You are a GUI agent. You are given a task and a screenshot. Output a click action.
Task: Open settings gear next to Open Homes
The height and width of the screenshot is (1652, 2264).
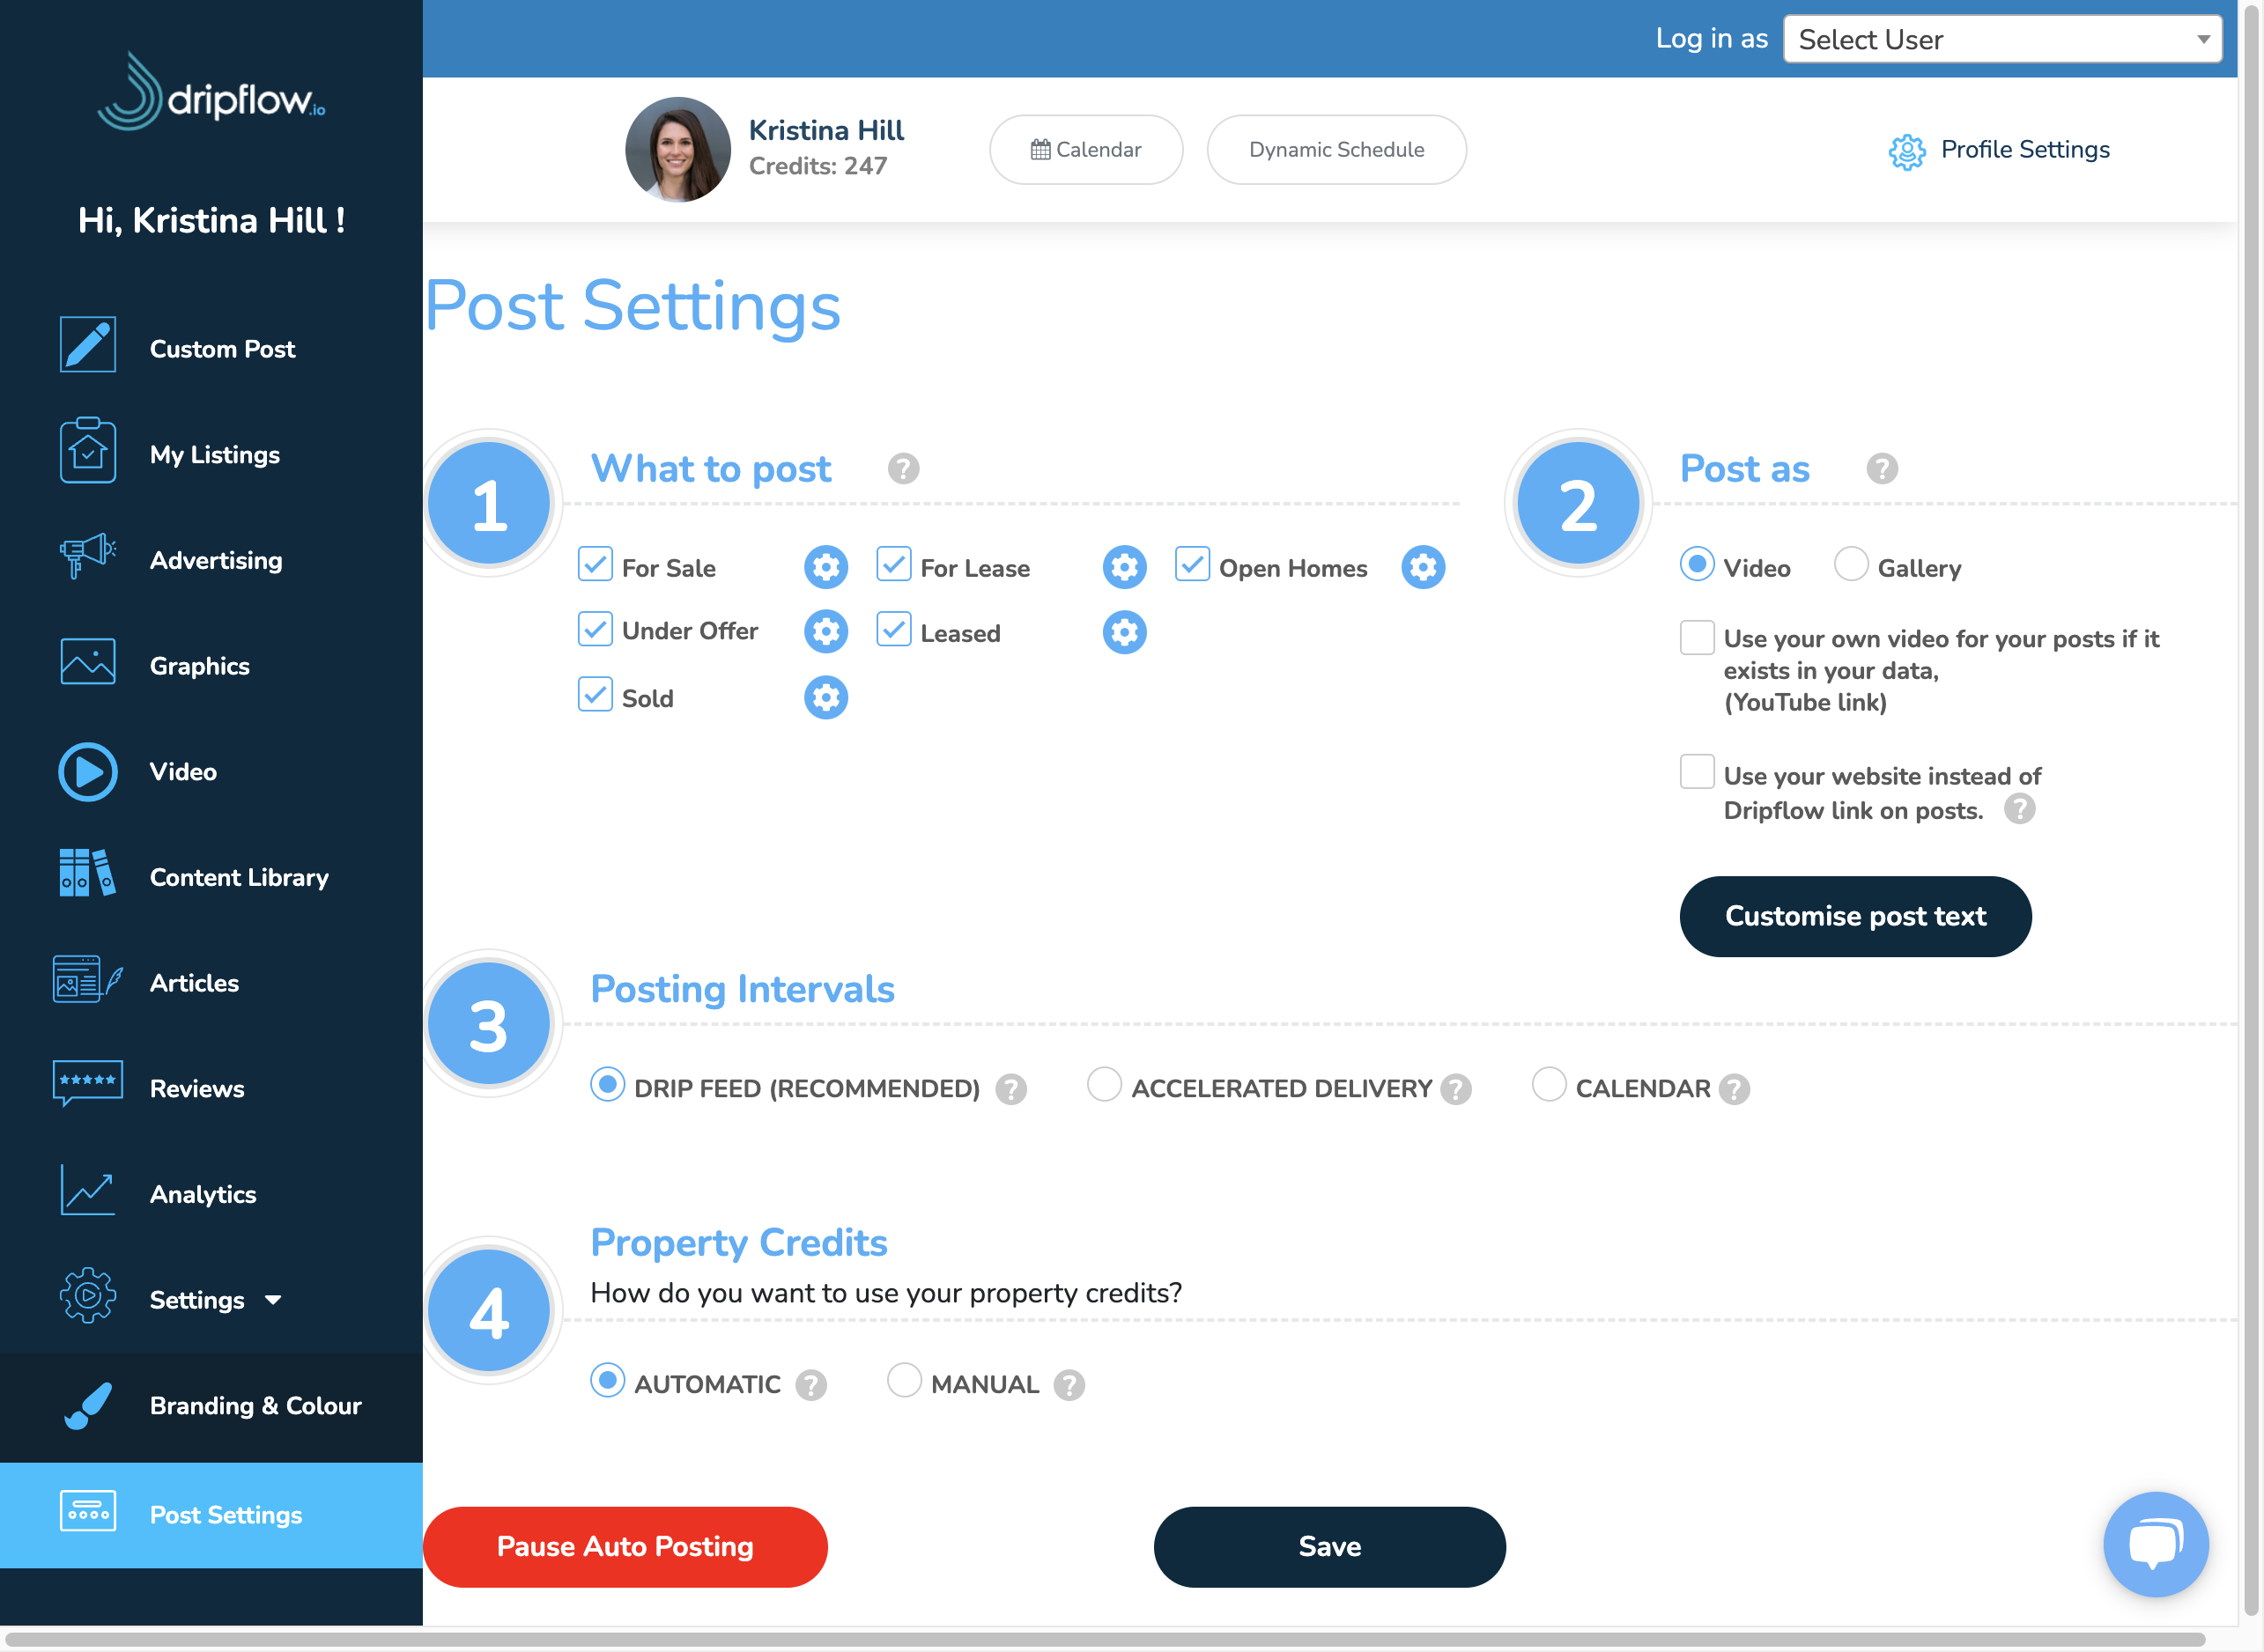tap(1424, 568)
